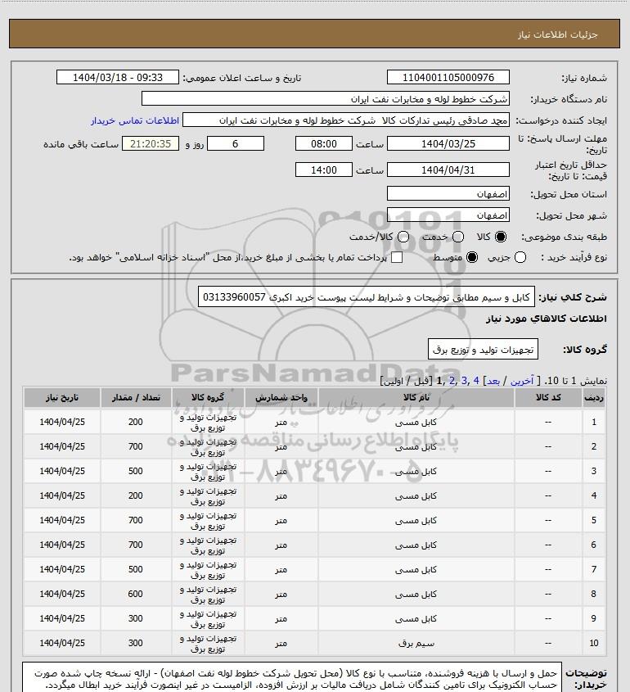Go to page 4 of items

pyautogui.click(x=476, y=381)
